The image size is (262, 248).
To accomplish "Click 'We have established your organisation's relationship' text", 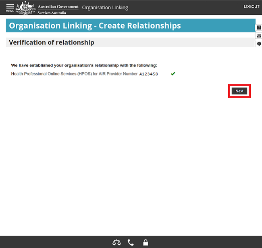I will point(65,65).
